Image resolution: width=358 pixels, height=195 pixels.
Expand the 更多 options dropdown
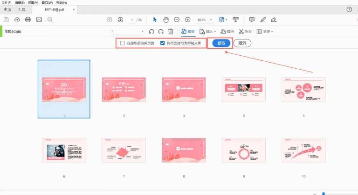tap(265, 32)
